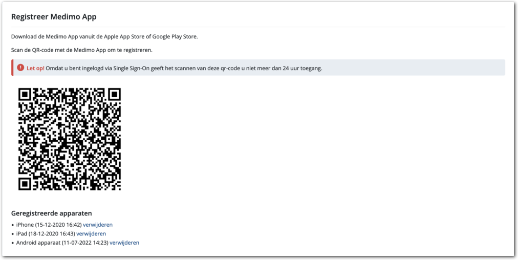
Task: Click the bullet point before Android apparaat
Action: point(13,243)
